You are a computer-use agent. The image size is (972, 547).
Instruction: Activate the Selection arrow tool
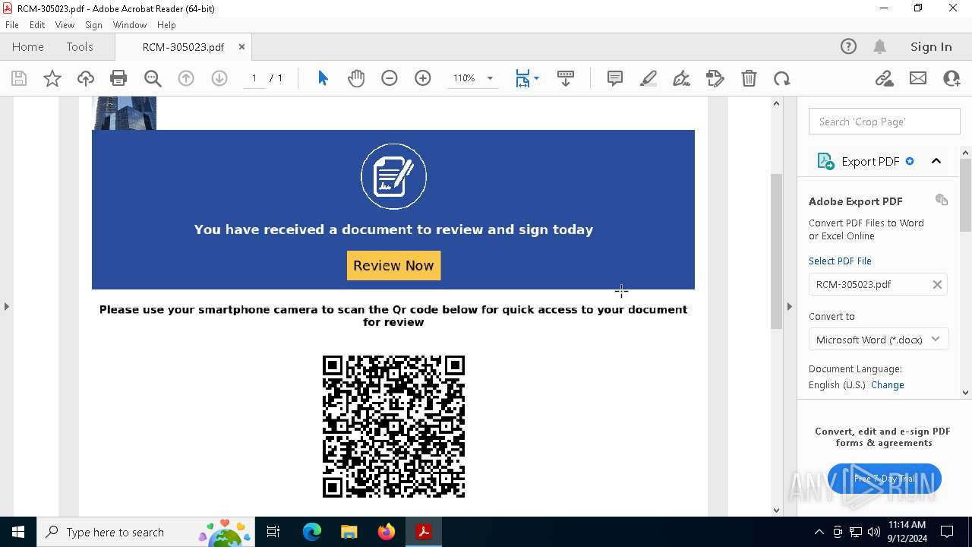pyautogui.click(x=323, y=78)
